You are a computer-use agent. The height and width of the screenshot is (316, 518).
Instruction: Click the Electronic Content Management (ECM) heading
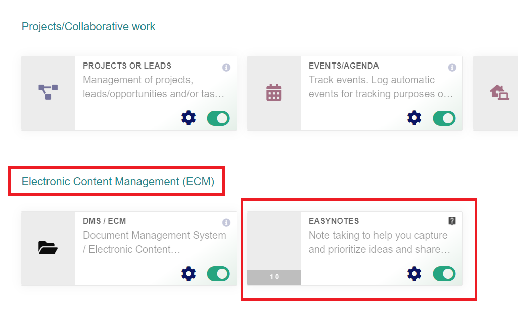pos(118,181)
